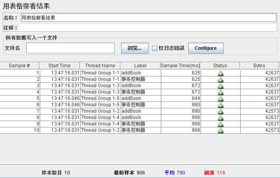The width and height of the screenshot is (280, 178).
Task: Click the 最新样本 906 latest sample value
Action: [x=129, y=173]
